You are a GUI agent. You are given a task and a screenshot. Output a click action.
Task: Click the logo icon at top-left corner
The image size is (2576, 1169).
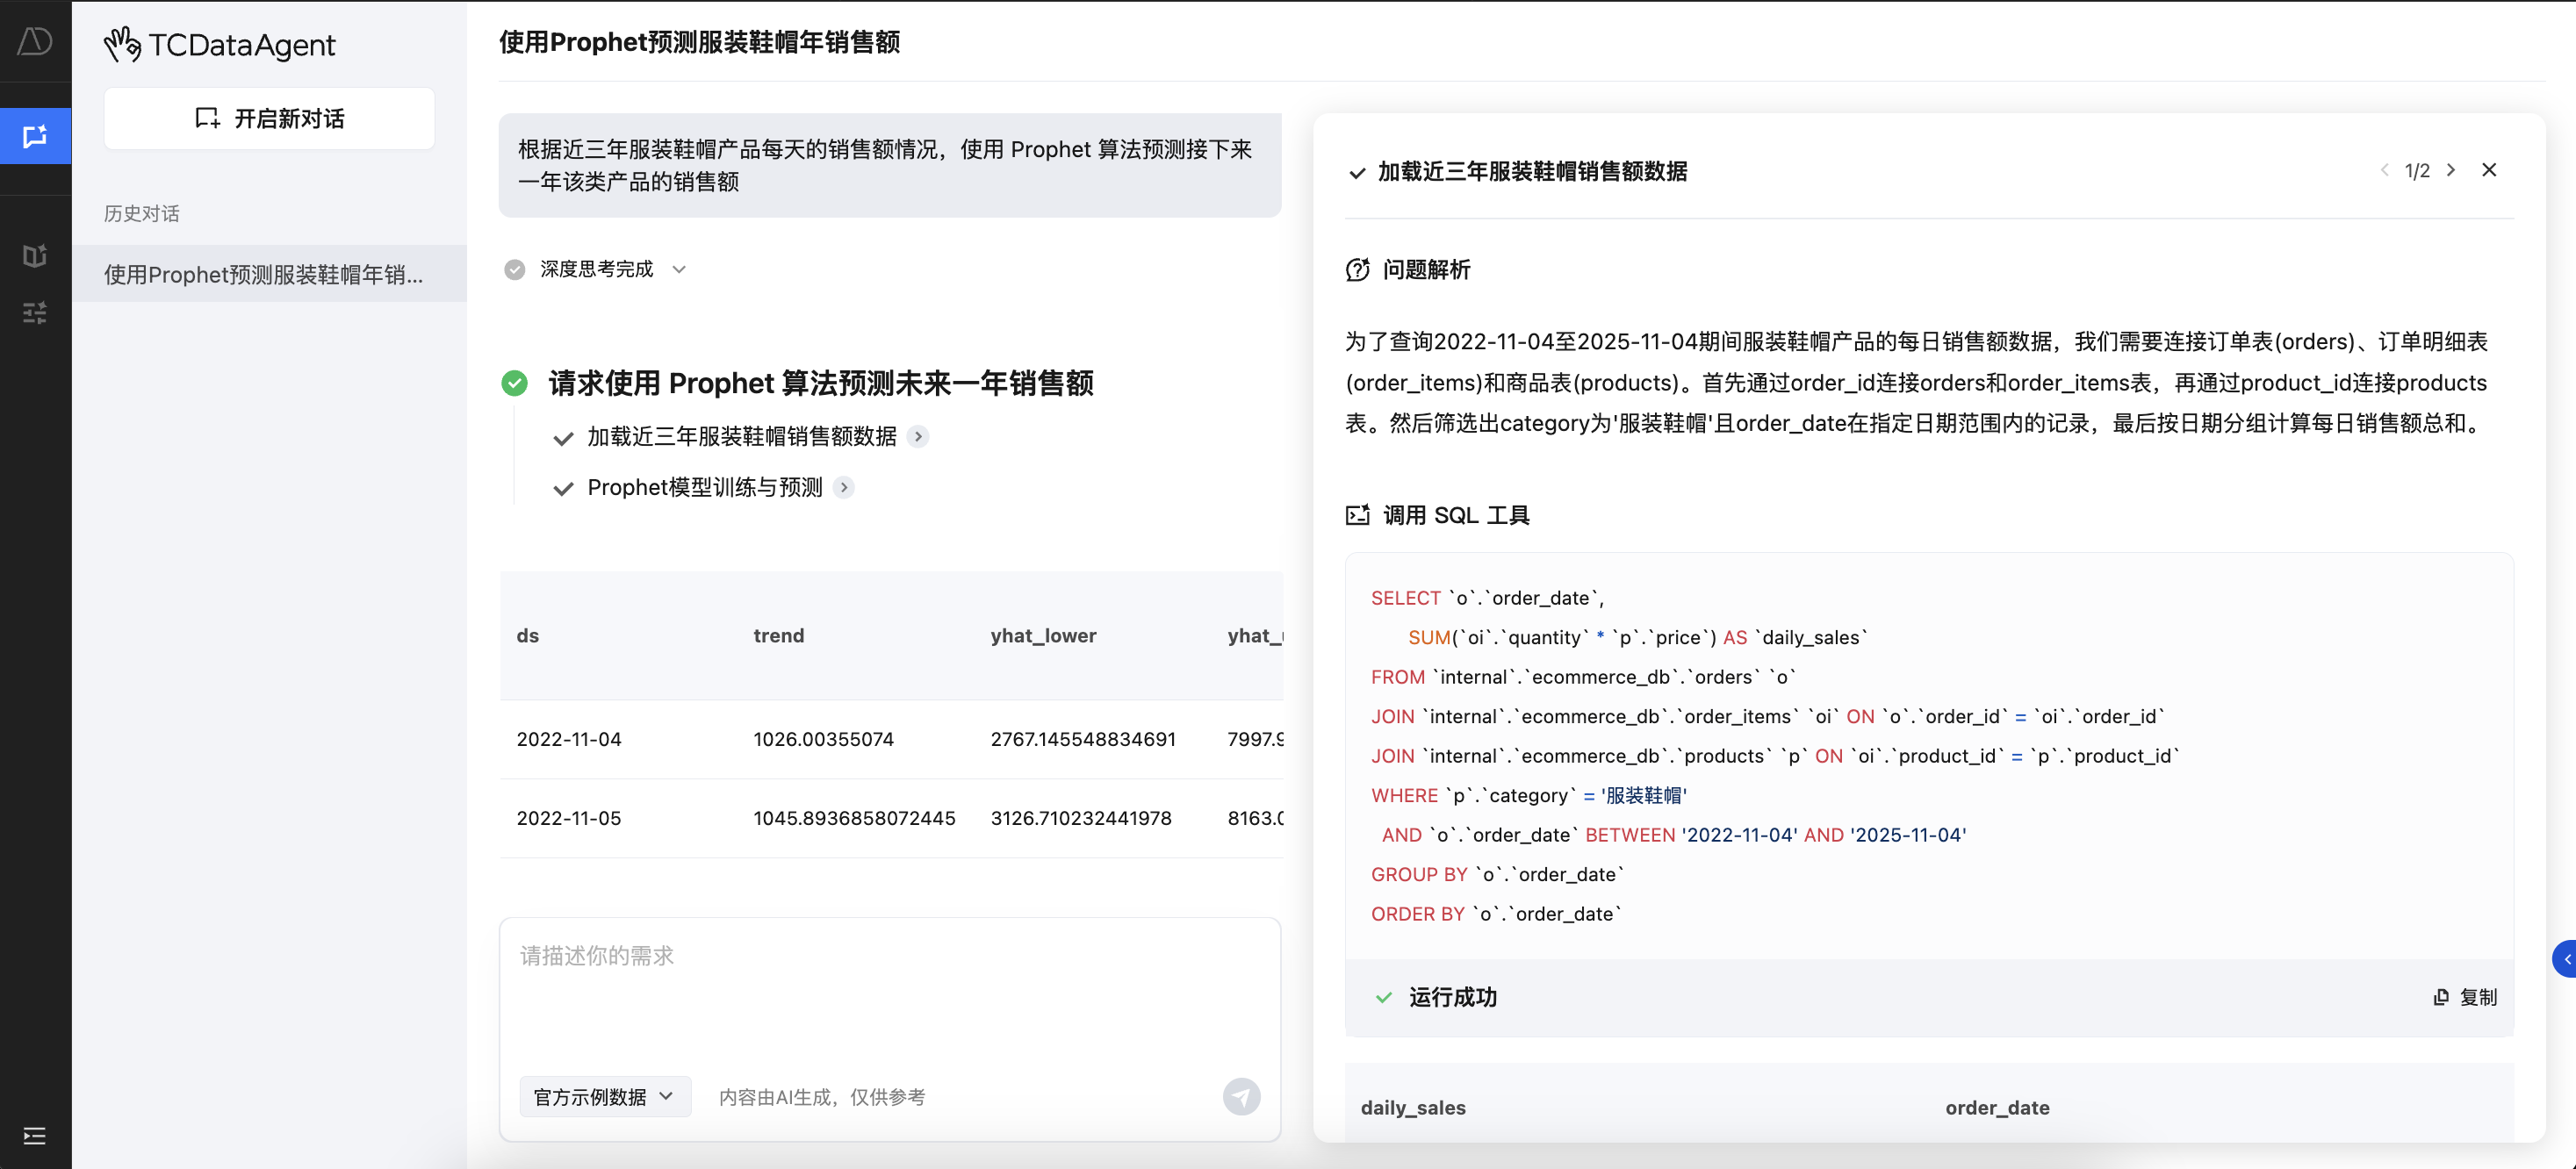pyautogui.click(x=35, y=41)
